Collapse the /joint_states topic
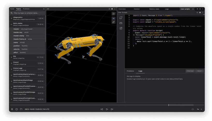The image size is (212, 121). point(11,24)
